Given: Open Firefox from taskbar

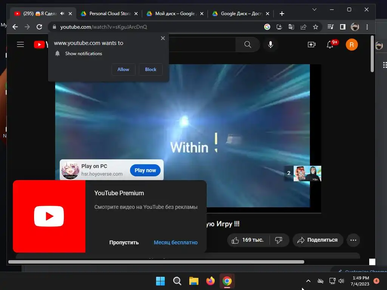Looking at the screenshot, I should [x=210, y=281].
